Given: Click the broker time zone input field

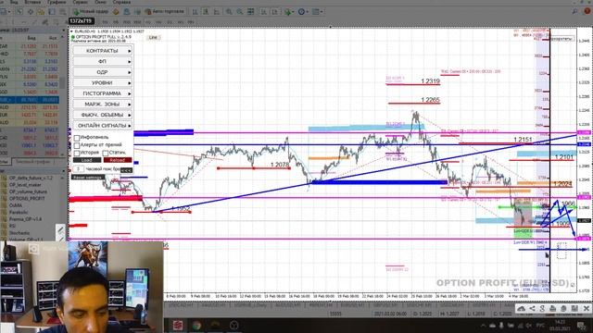Looking at the screenshot, I should (x=78, y=169).
